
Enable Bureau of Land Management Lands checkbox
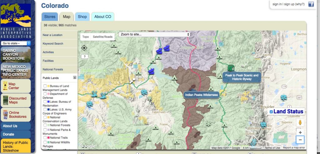coord(45,86)
